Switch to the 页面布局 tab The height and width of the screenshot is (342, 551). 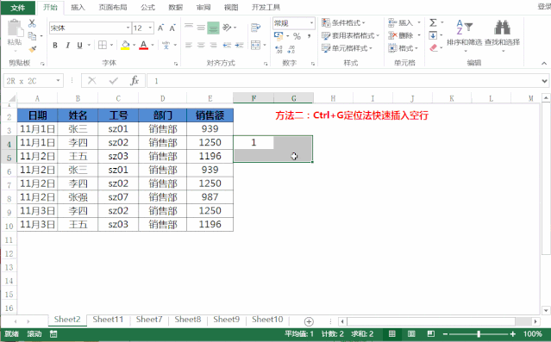(113, 8)
